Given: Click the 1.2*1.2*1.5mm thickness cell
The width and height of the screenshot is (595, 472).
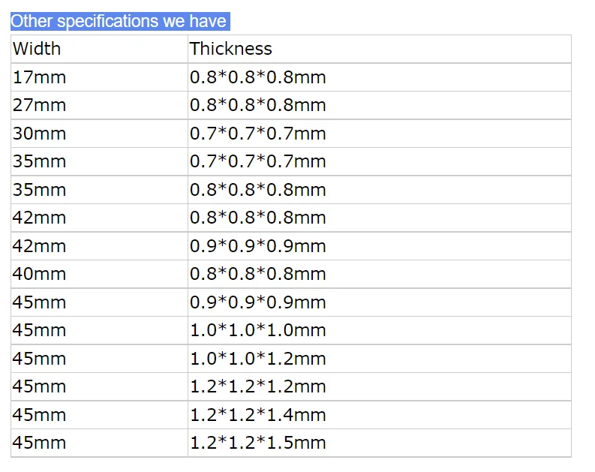Looking at the screenshot, I should pos(257,443).
